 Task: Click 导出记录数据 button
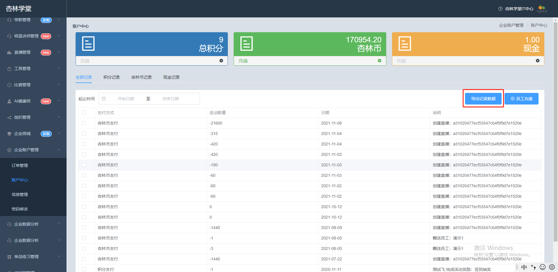coord(483,99)
